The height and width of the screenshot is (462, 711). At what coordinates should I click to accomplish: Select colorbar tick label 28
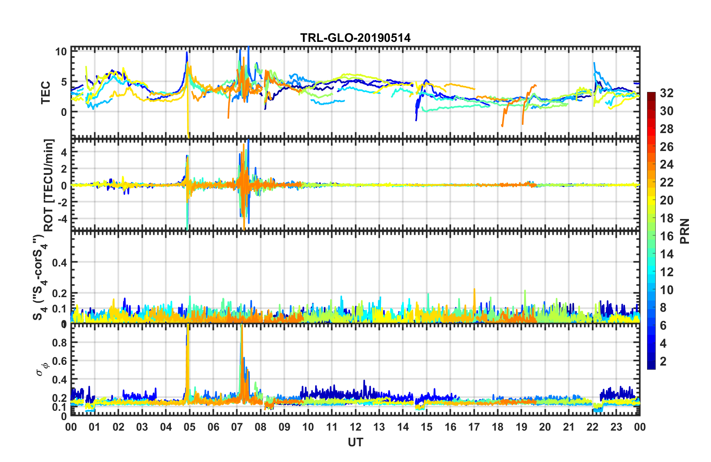[666, 129]
